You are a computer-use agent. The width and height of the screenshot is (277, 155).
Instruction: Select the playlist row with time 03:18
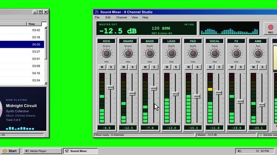pyautogui.click(x=22, y=37)
